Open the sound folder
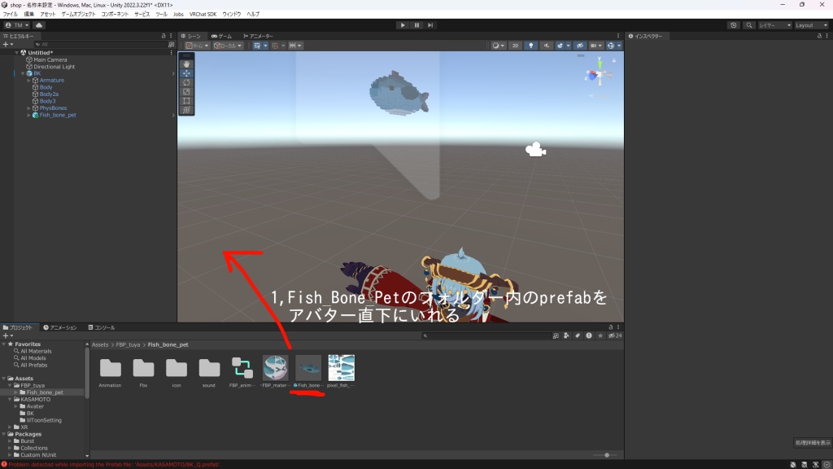The width and height of the screenshot is (833, 469). (x=209, y=371)
